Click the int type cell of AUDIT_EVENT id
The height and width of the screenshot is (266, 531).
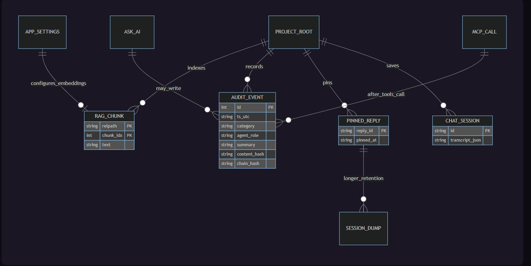pos(227,107)
